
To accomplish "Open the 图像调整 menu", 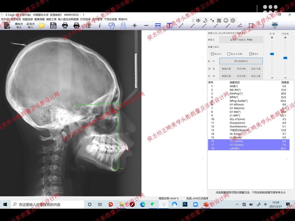I will tap(39, 19).
